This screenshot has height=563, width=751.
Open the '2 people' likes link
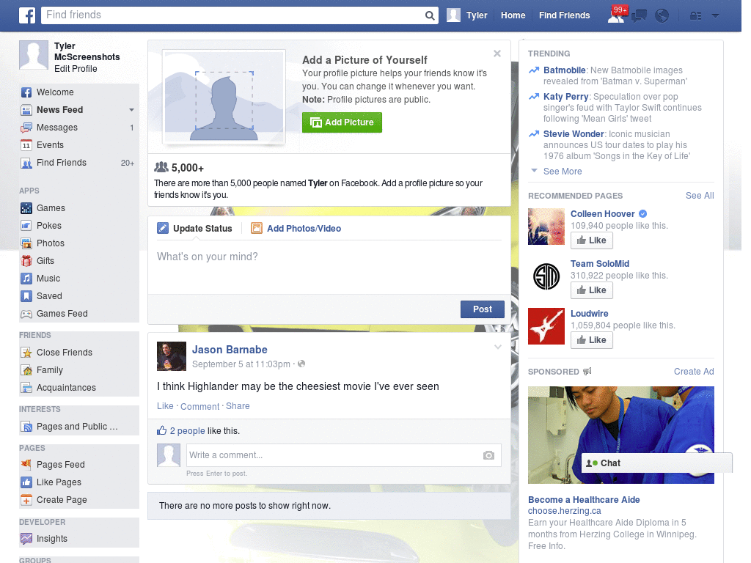[x=187, y=431]
